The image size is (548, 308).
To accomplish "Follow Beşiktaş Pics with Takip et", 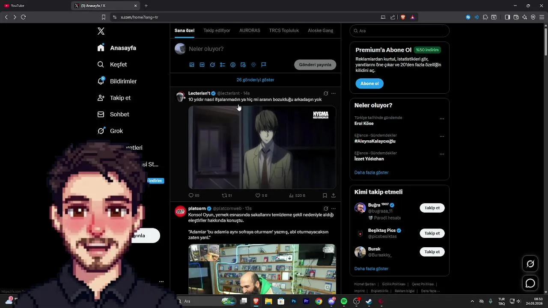I will [432, 233].
